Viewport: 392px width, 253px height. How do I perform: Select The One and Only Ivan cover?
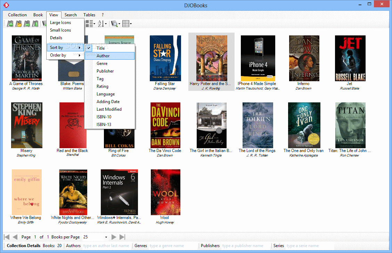tap(304, 125)
